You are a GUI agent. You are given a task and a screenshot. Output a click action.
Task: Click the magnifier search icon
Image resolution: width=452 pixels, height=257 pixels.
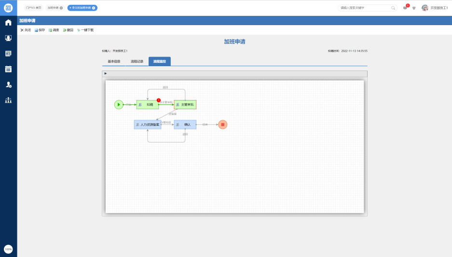coord(393,8)
